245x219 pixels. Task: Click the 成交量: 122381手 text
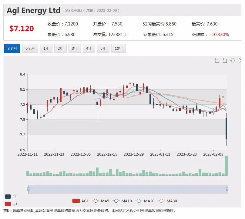(x=110, y=35)
